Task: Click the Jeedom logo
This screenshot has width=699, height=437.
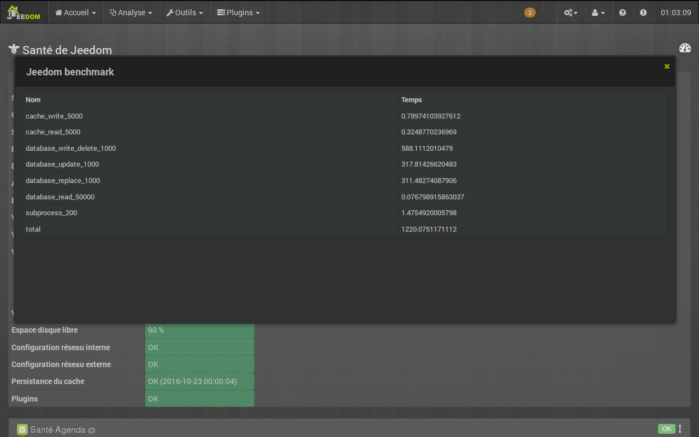Action: coord(23,12)
